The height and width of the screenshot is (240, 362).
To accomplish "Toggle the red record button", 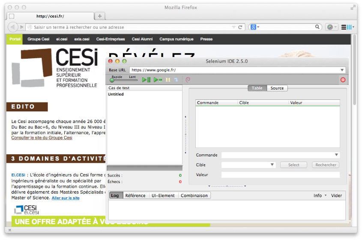I will tap(343, 80).
